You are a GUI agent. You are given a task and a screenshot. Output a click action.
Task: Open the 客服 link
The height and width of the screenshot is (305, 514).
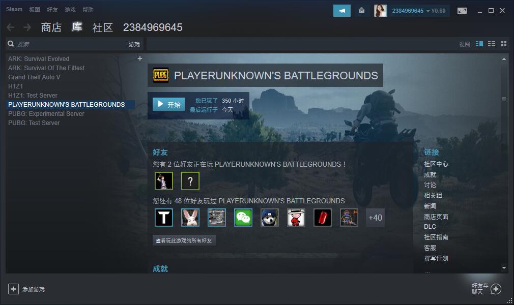click(430, 248)
